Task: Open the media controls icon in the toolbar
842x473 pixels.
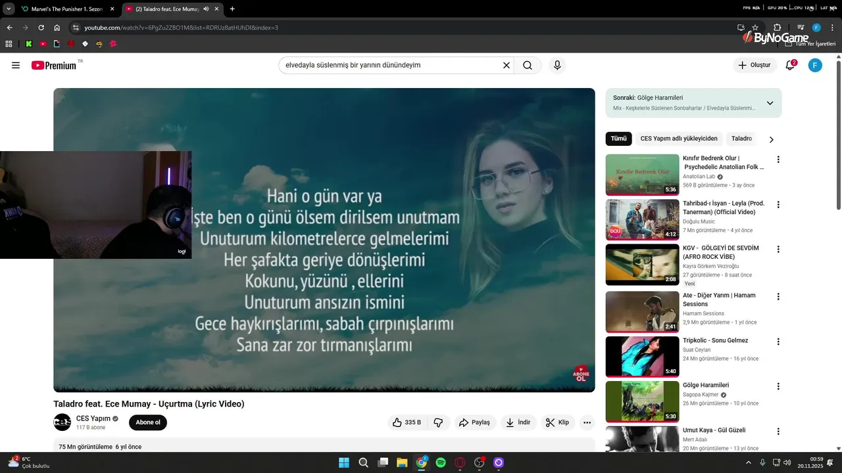Action: pos(801,28)
